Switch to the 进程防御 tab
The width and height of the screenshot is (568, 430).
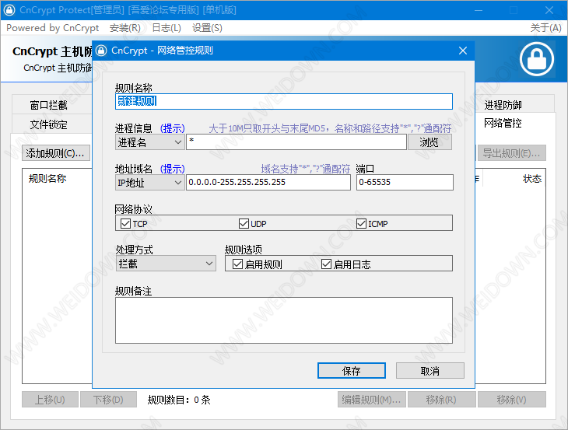(x=503, y=105)
